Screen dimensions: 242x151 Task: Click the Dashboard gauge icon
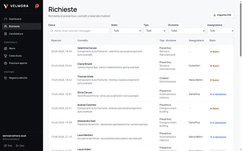pyautogui.click(x=6, y=19)
